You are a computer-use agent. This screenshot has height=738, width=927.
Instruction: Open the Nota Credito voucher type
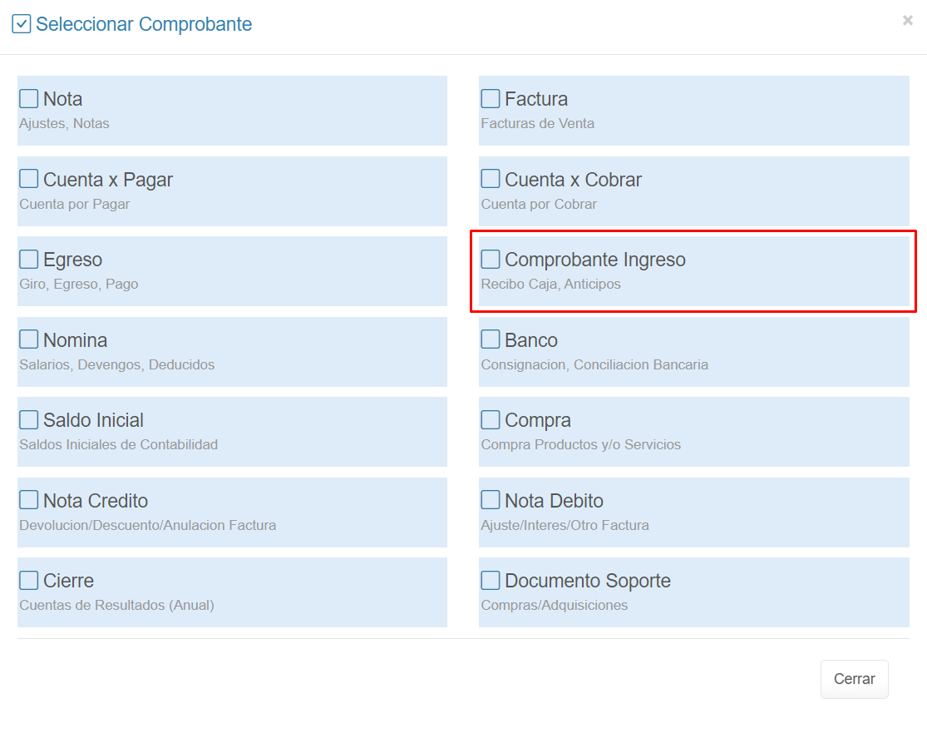point(96,501)
